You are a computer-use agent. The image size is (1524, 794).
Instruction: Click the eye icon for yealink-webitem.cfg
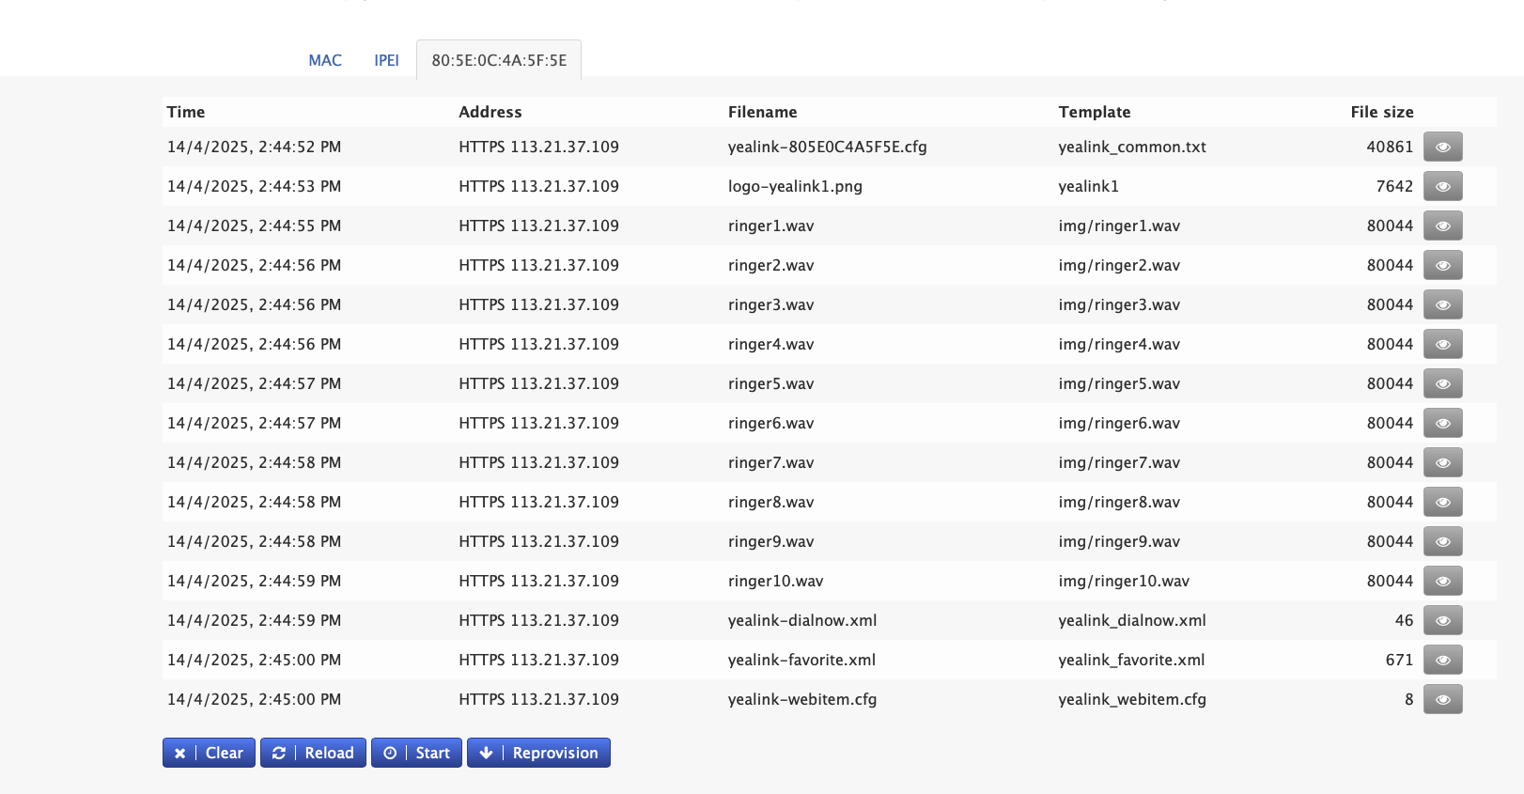pyautogui.click(x=1442, y=699)
